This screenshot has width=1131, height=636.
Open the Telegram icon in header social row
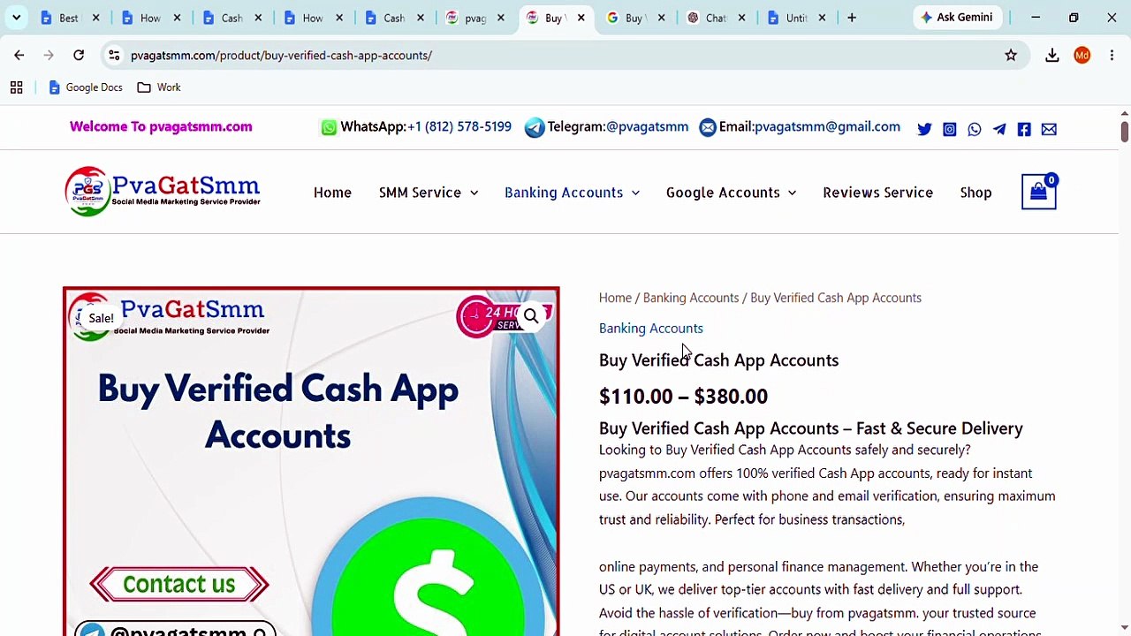(x=999, y=129)
